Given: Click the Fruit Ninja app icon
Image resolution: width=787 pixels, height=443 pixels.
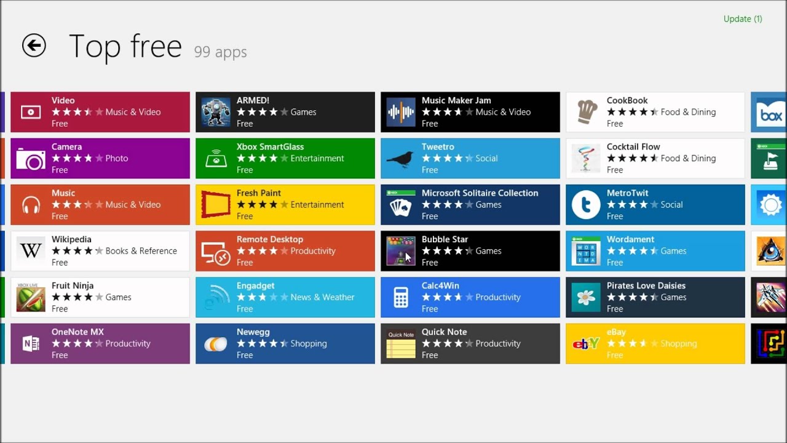Looking at the screenshot, I should (31, 297).
